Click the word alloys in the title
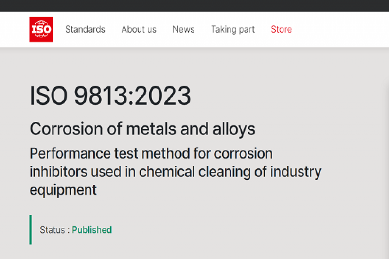The height and width of the screenshot is (259, 389). (234, 129)
